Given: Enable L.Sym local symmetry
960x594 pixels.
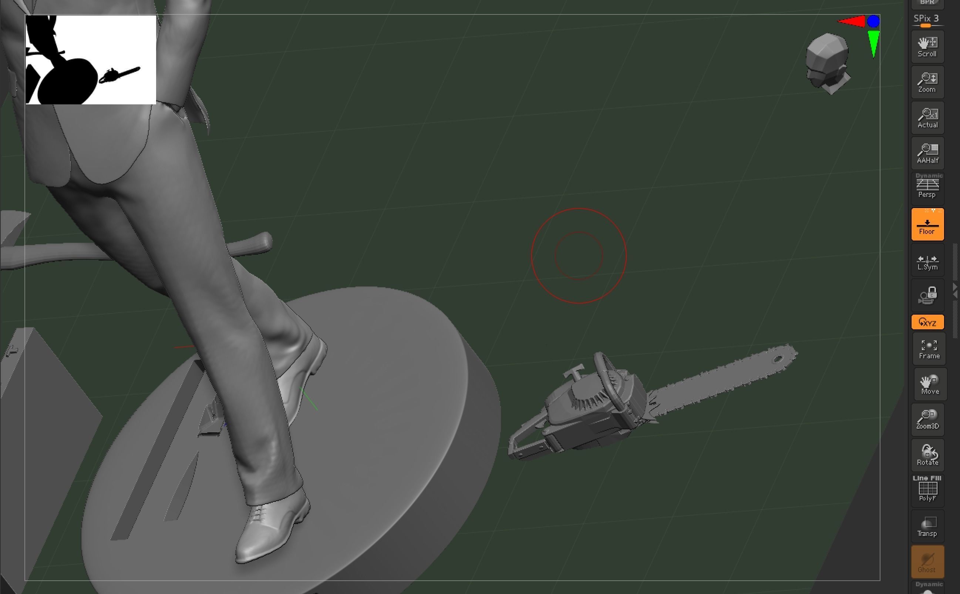Looking at the screenshot, I should tap(927, 260).
